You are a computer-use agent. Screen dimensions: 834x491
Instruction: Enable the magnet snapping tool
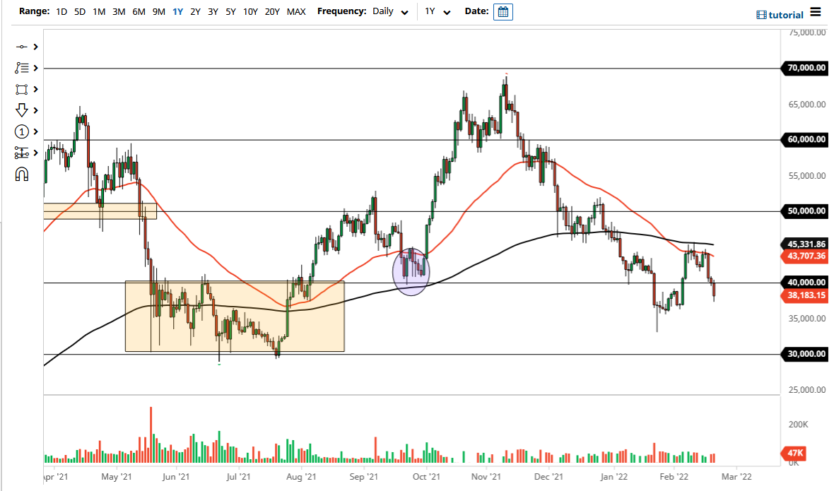pos(22,174)
